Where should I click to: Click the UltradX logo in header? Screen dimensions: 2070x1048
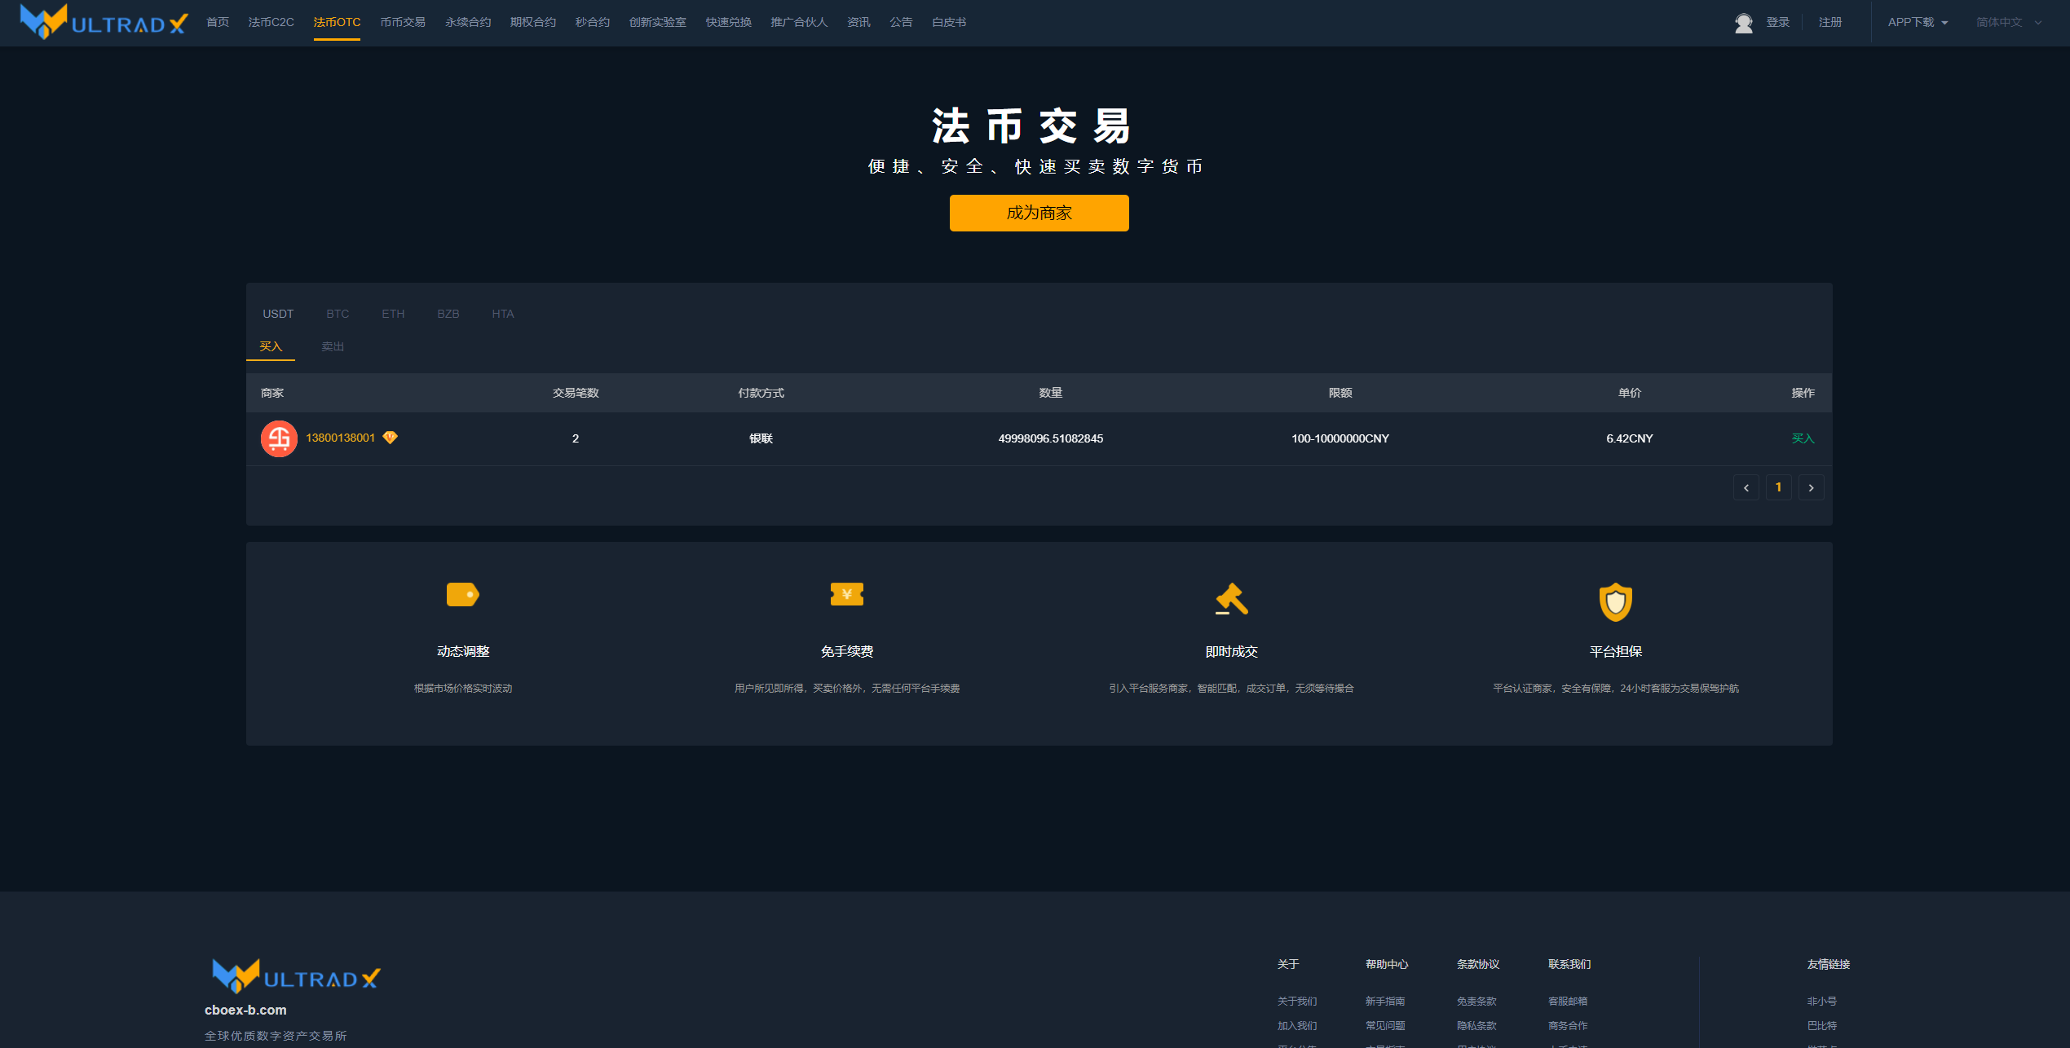click(x=104, y=22)
